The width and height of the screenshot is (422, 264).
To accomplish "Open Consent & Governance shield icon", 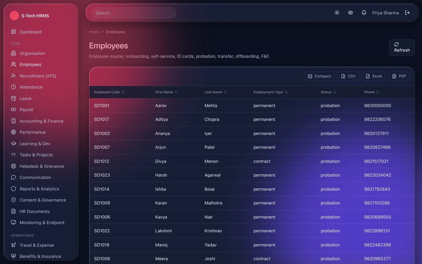I will [13, 200].
